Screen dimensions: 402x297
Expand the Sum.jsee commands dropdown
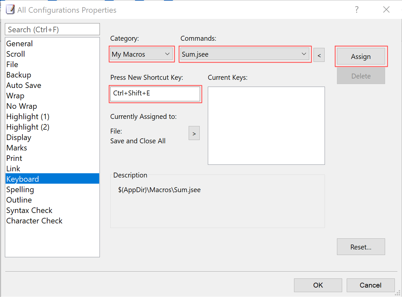tap(245, 54)
